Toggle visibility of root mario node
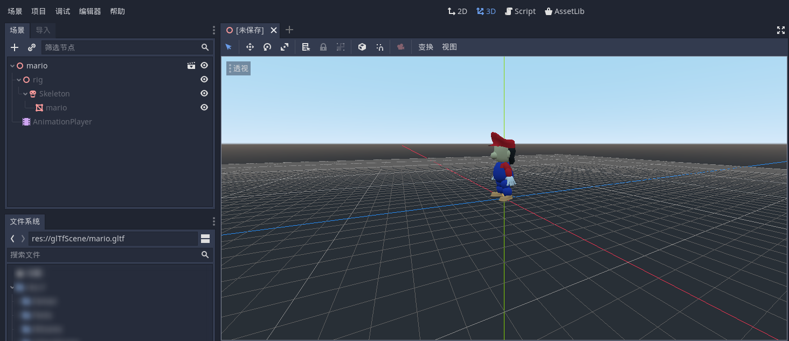Image resolution: width=789 pixels, height=341 pixels. point(204,66)
